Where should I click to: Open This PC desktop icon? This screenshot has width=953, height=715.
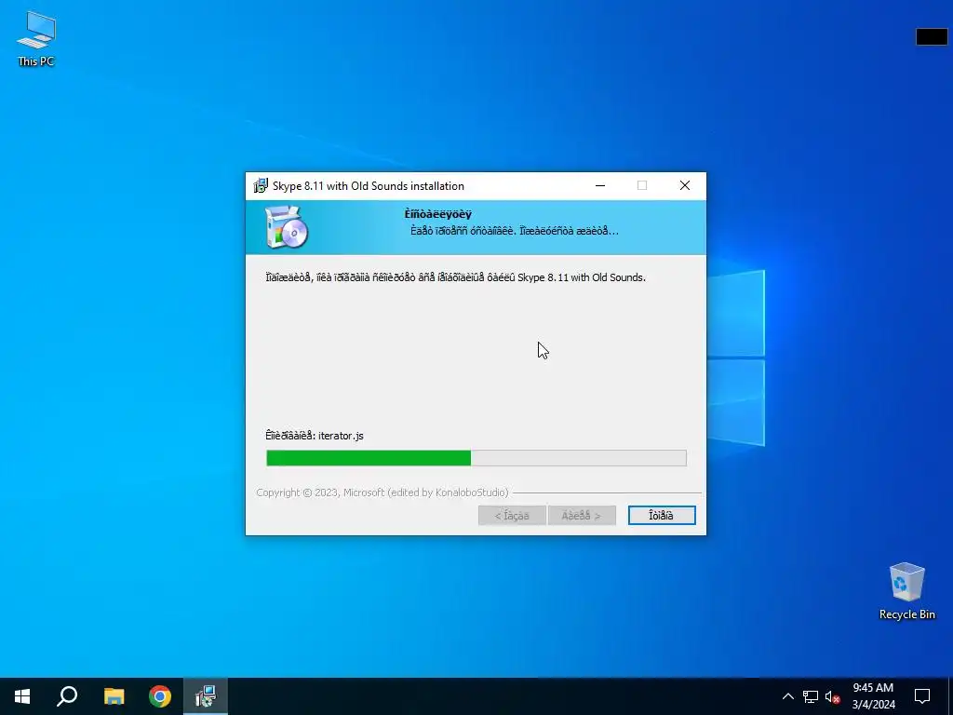pos(36,39)
